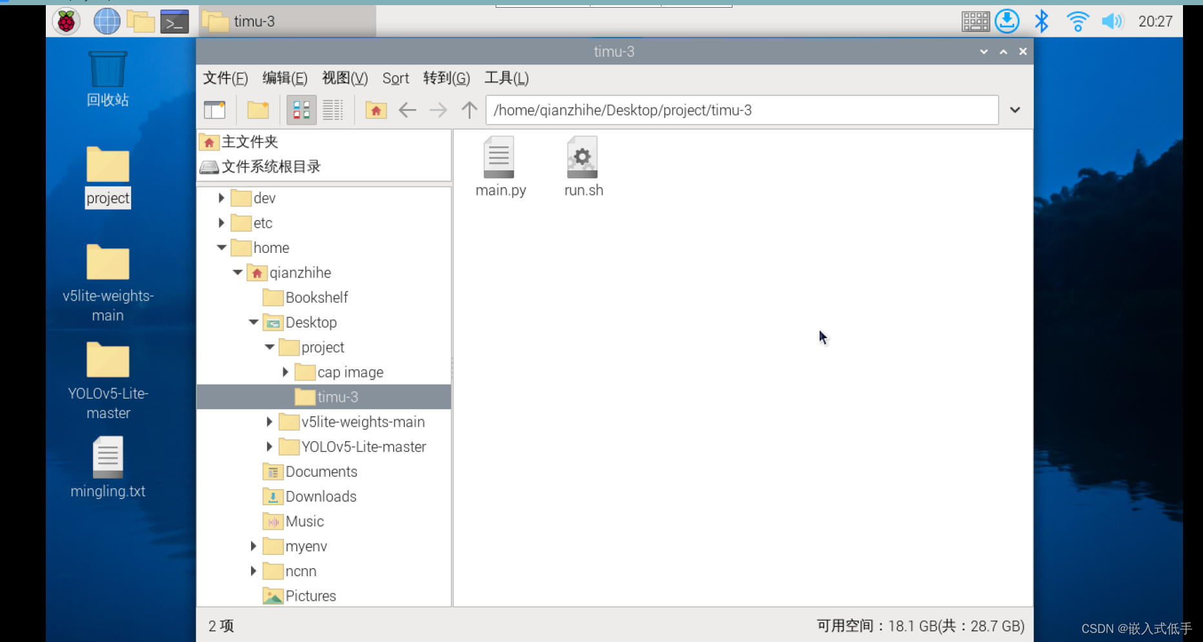Open the 转到(G) menu
Image resolution: width=1203 pixels, height=642 pixels.
point(447,78)
